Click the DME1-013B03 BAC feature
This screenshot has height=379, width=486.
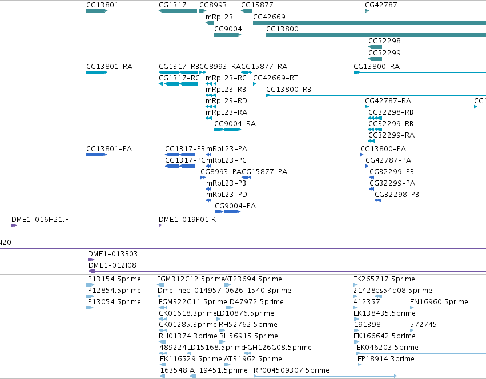287,260
